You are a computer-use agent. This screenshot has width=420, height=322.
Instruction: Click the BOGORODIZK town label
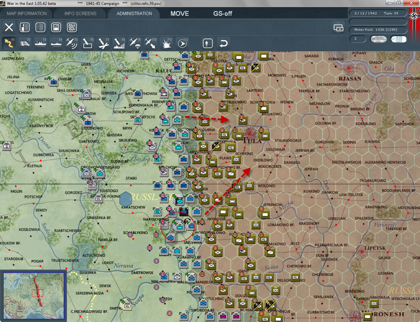tap(270, 167)
